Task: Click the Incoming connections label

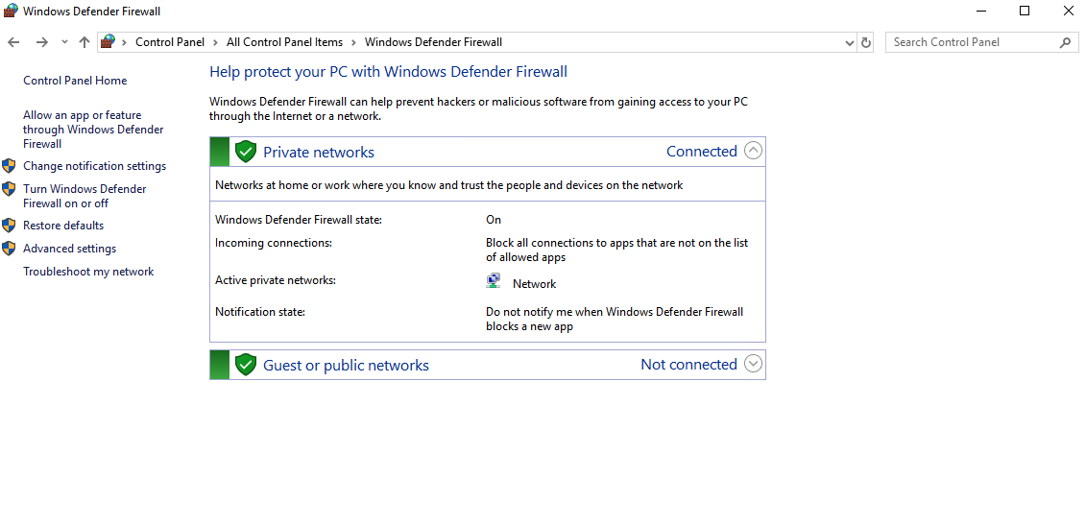Action: [x=274, y=243]
